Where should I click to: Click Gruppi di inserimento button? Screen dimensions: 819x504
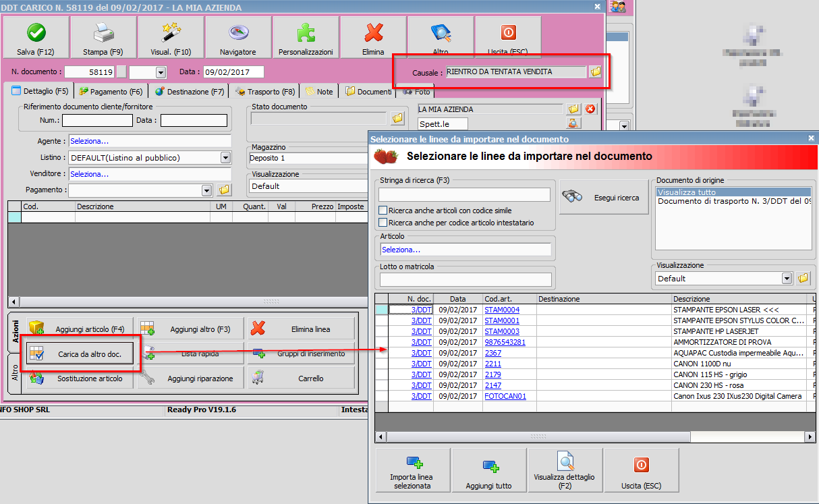tap(301, 354)
